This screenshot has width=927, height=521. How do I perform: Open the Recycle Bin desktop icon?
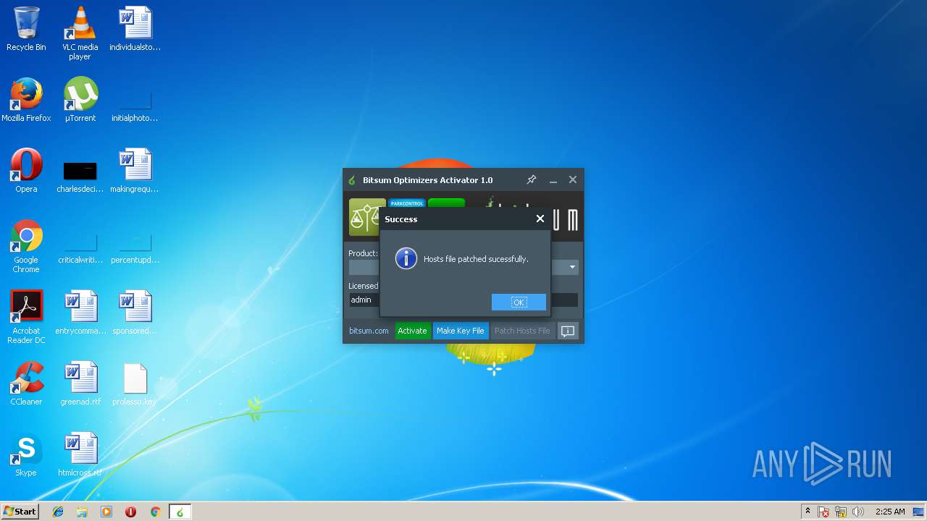click(x=26, y=30)
